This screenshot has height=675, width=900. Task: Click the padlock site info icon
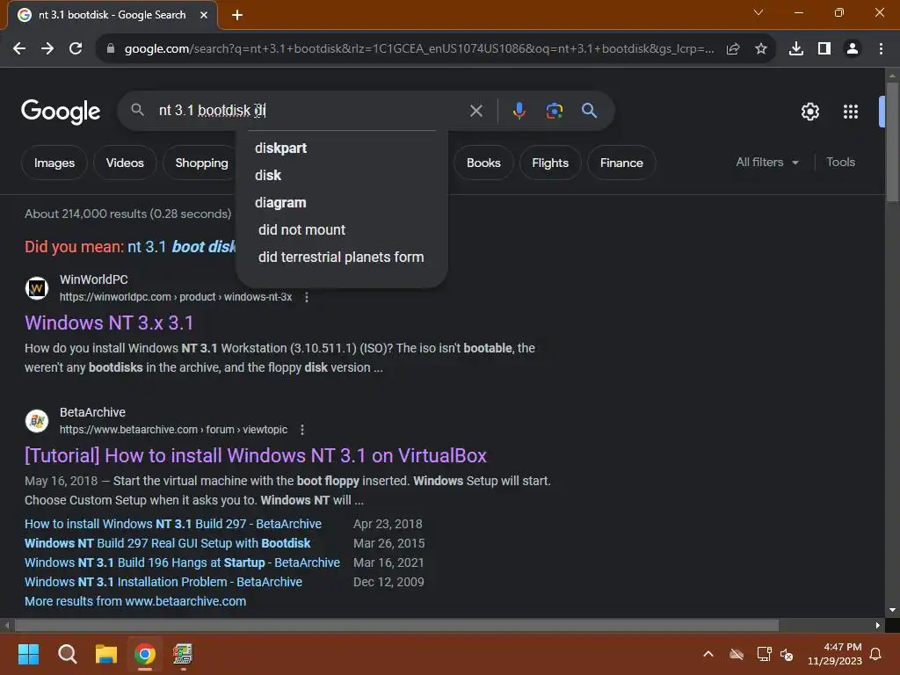coord(111,49)
